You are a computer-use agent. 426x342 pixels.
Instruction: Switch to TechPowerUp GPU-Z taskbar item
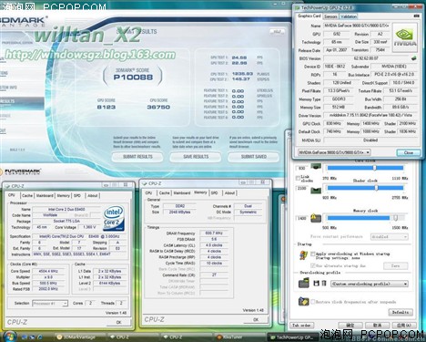coord(293,337)
